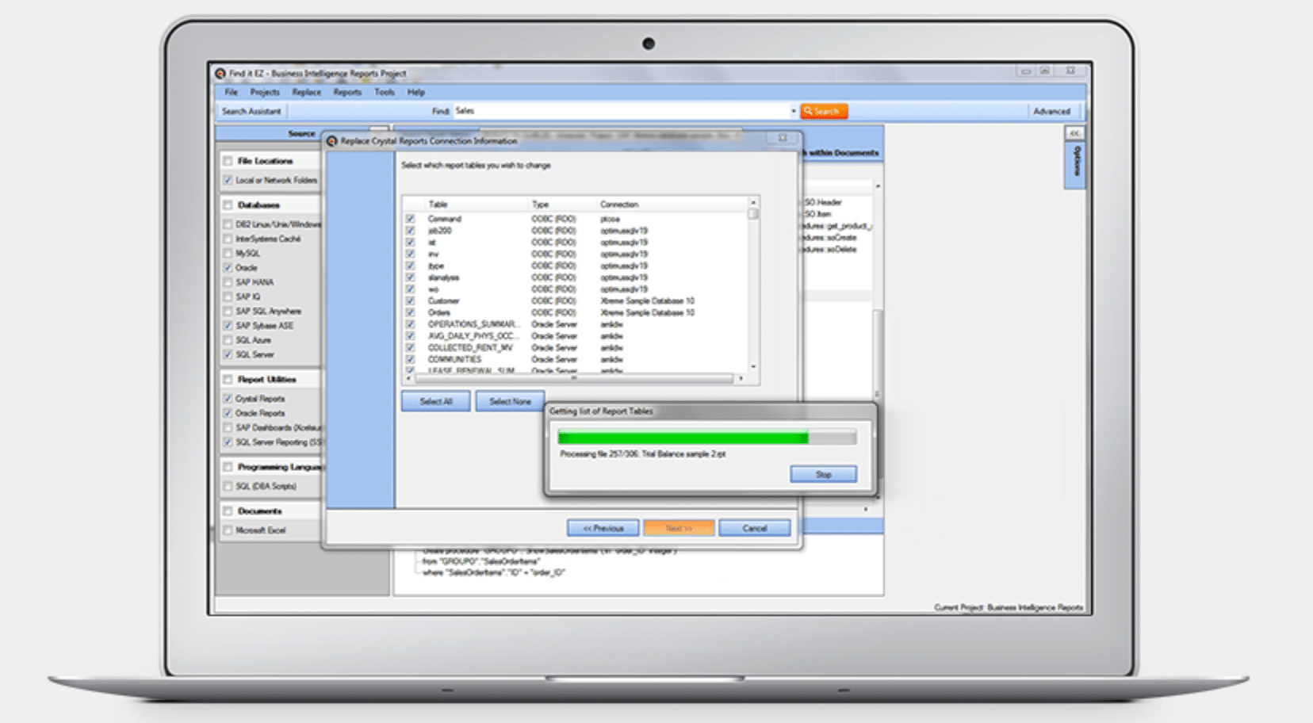Open the vertical Options panel tab
The width and height of the screenshot is (1313, 723).
pyautogui.click(x=1076, y=164)
